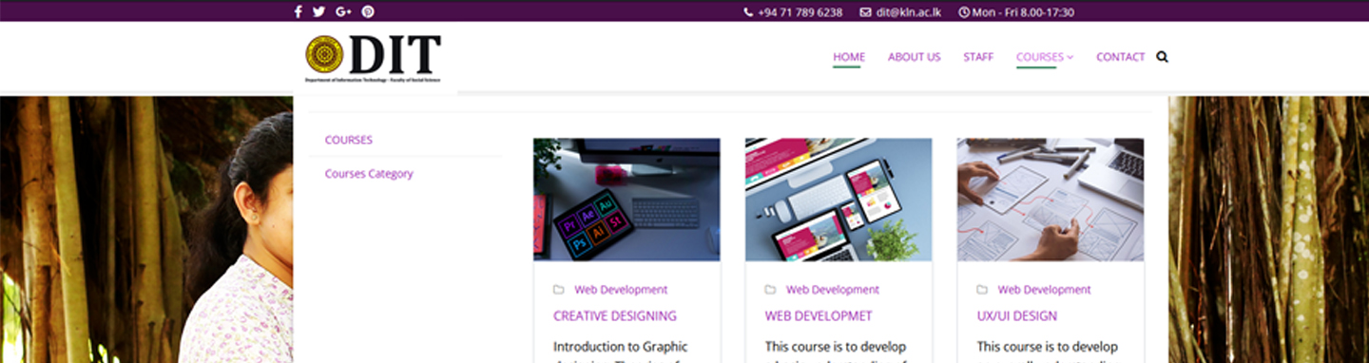Open the Google Plus social icon
This screenshot has width=1369, height=363.
coord(343,11)
